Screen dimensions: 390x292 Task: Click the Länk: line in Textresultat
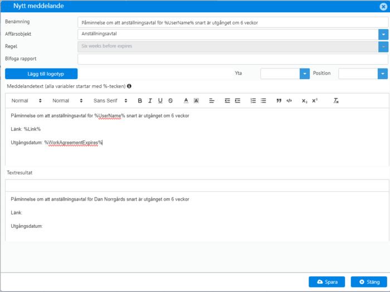pos(16,213)
